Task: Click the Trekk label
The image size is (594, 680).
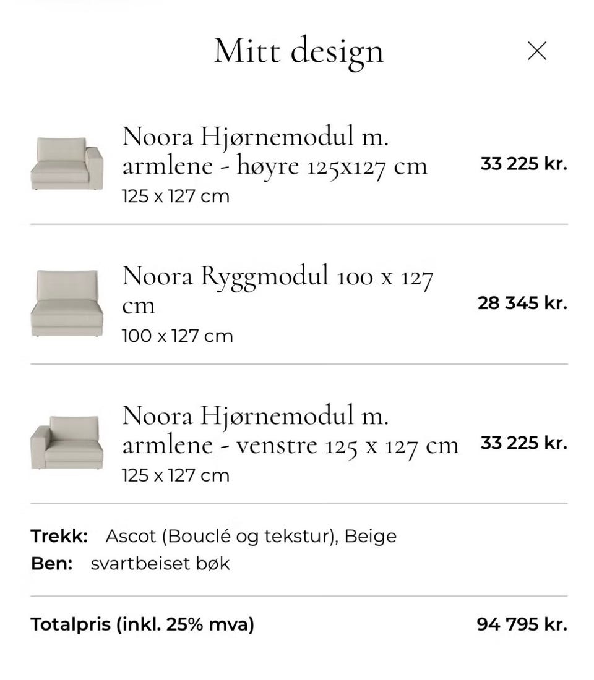Action: [59, 537]
